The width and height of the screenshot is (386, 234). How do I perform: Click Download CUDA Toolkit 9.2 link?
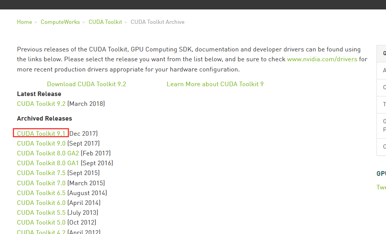86,84
